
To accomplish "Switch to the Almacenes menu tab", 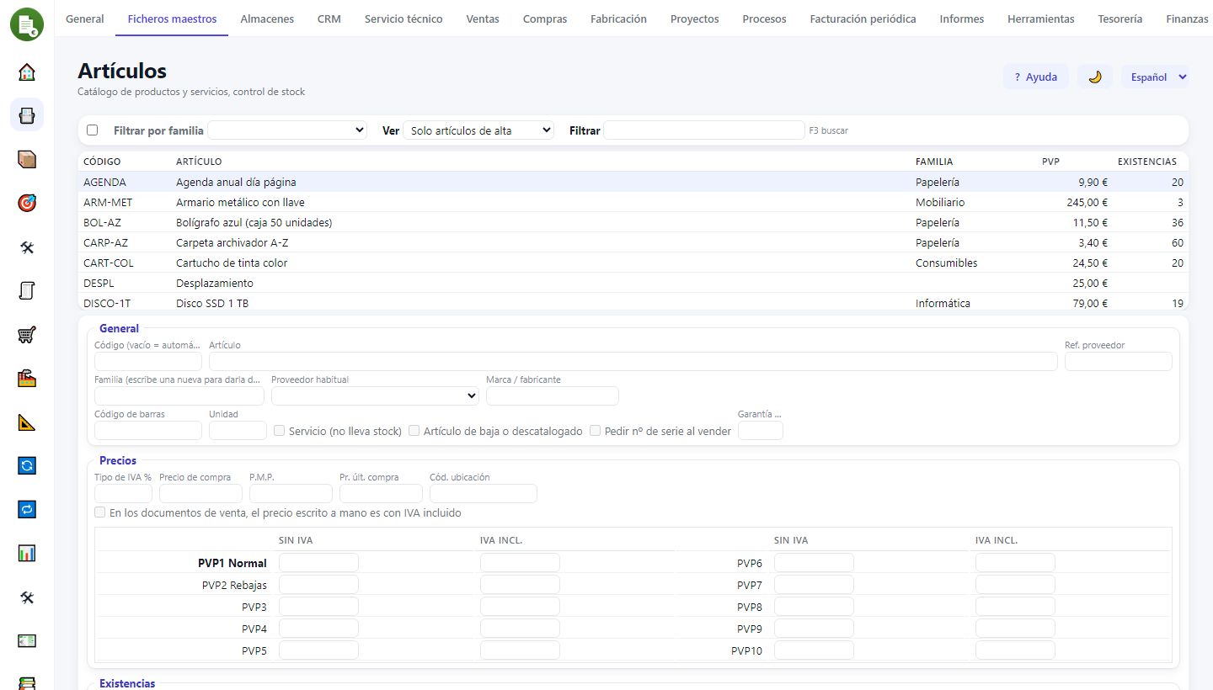I will pyautogui.click(x=267, y=19).
